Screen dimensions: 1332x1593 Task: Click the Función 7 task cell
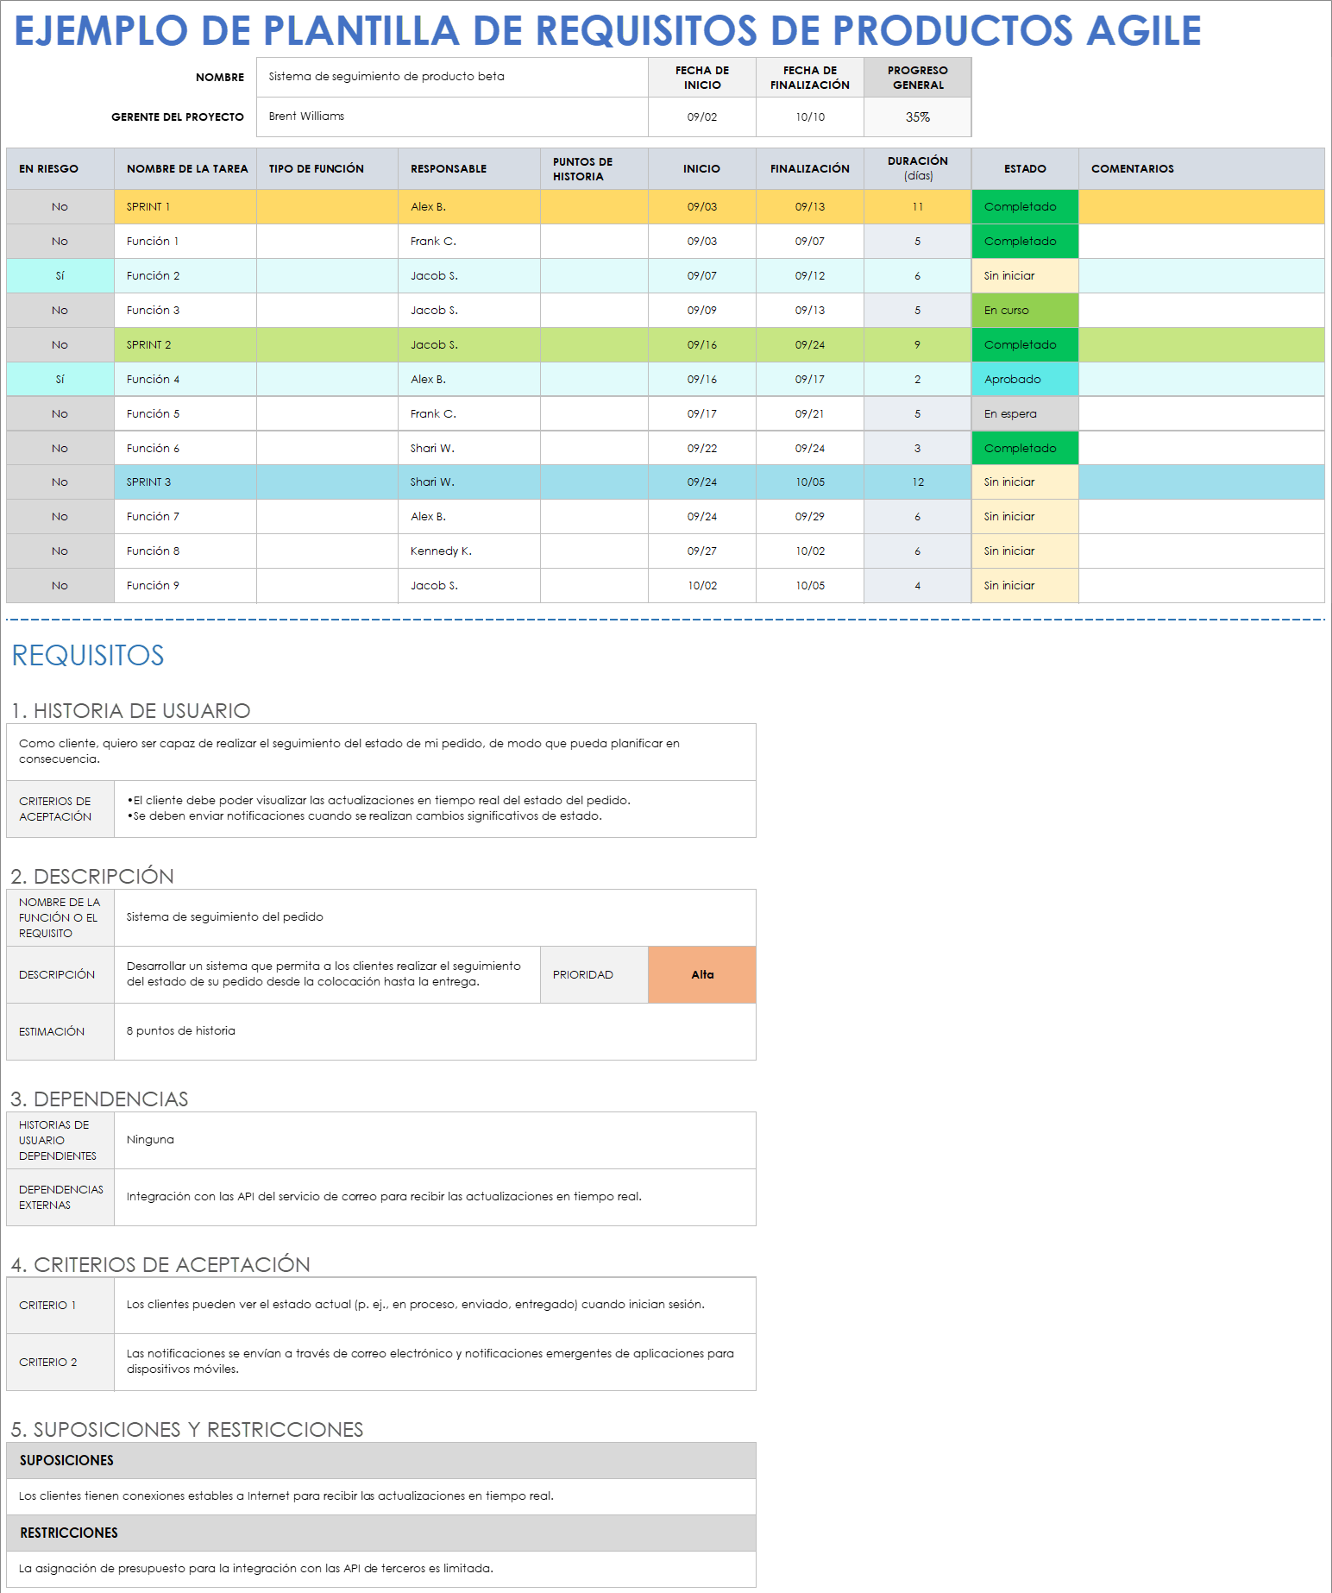click(185, 517)
